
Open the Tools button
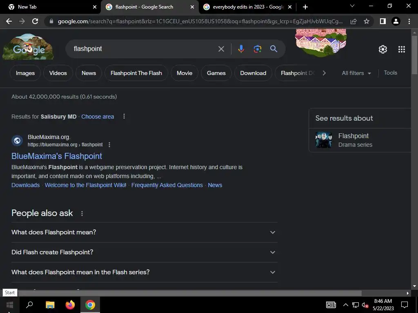[x=391, y=73]
